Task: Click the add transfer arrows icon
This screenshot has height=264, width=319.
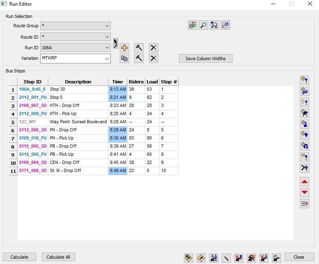Action: 304,91
